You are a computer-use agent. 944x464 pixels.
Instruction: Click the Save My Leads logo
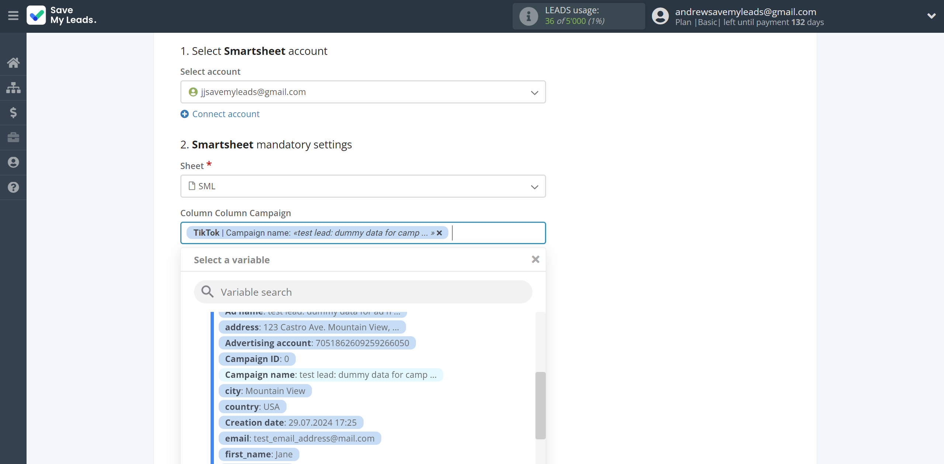[x=62, y=15]
